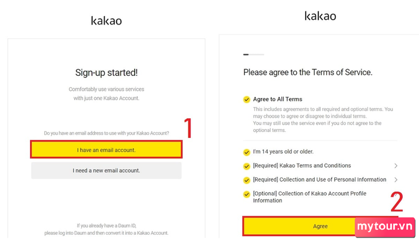The image size is (419, 242).
Task: Click the Please agree to Terms of Service heading
Action: coord(308,72)
